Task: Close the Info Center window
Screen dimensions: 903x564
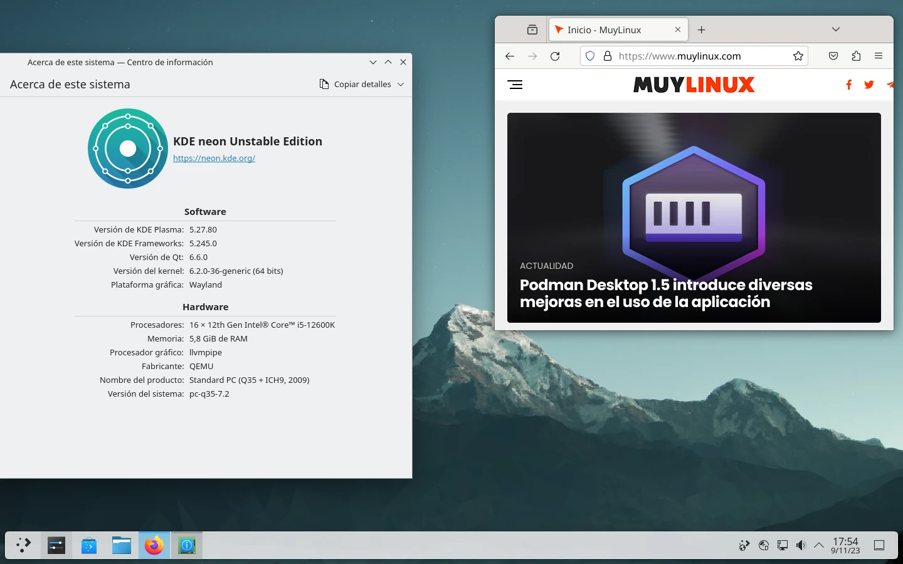Action: click(403, 62)
